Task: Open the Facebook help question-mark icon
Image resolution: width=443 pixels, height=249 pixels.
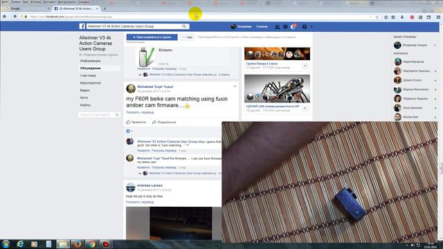Action: 305,26
